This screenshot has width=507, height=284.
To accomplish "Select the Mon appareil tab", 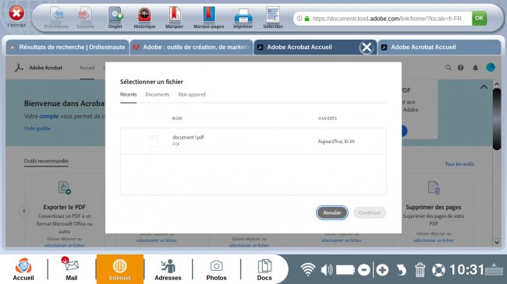I will [192, 95].
